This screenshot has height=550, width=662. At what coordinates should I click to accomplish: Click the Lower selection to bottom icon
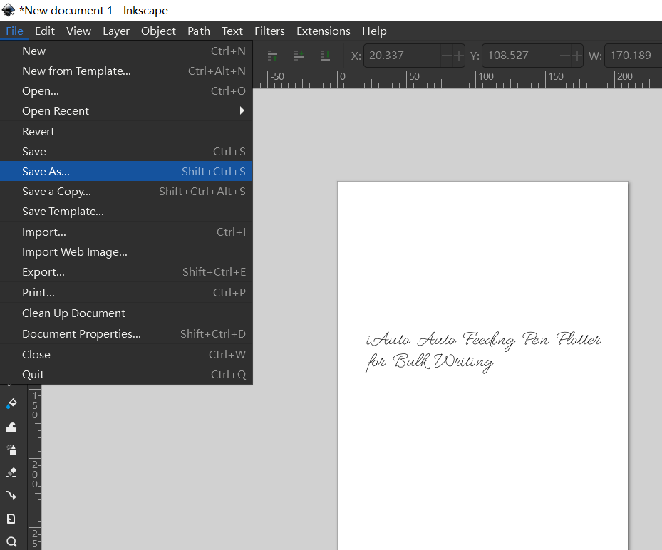click(x=325, y=56)
